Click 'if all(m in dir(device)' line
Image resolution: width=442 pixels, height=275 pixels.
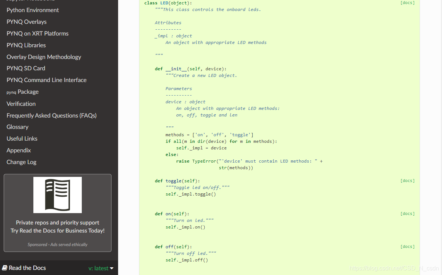pos(222,141)
